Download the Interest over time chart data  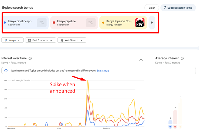pyautogui.click(x=141, y=60)
